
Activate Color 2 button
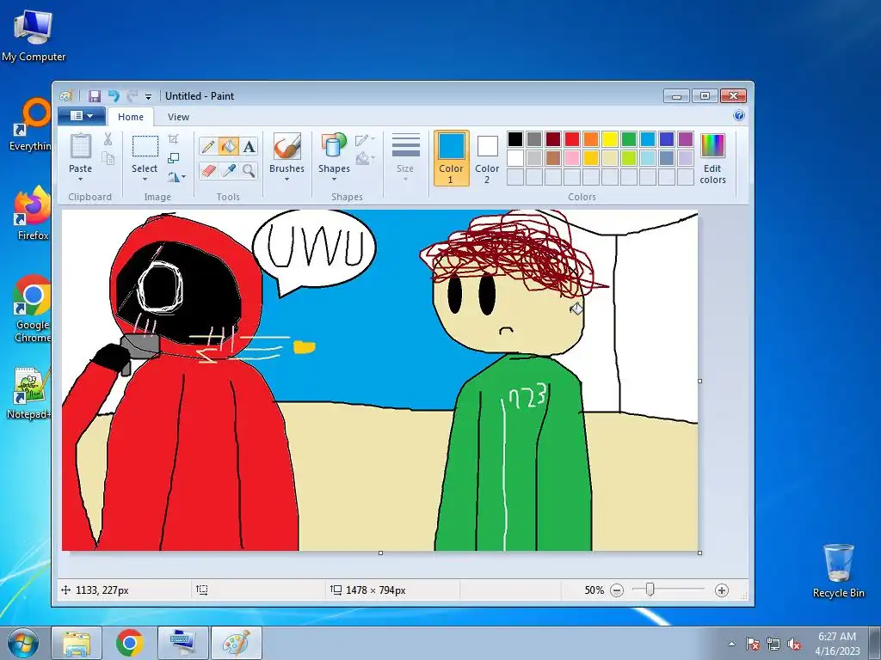487,158
